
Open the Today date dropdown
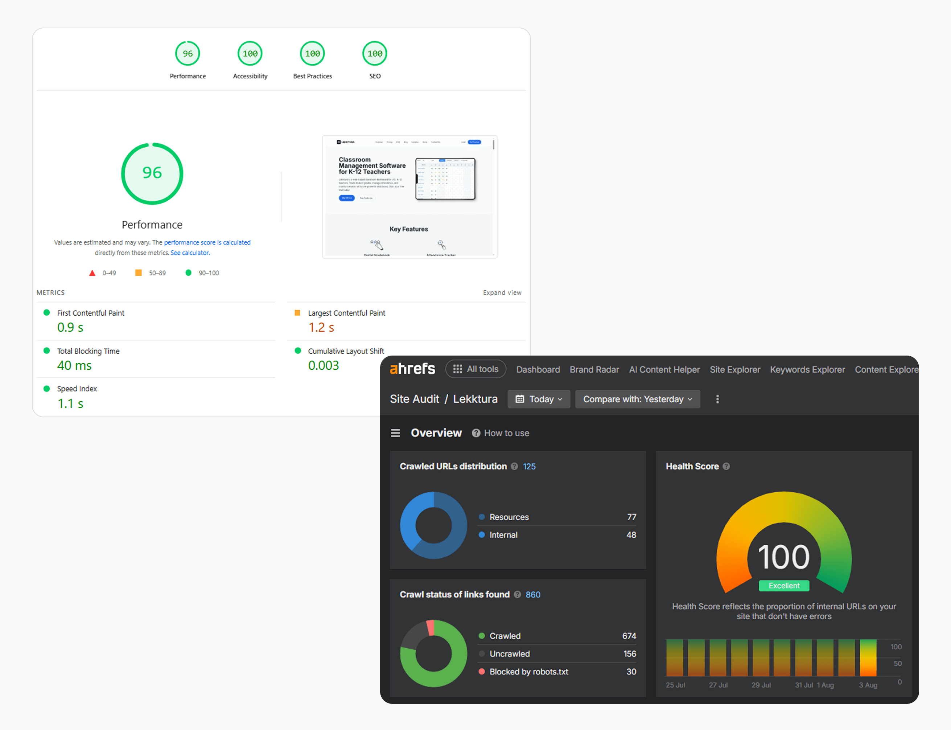(538, 399)
